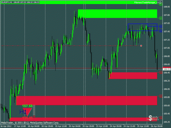
Task: Click the red price tag near 105.35
Action: [x=161, y=118]
